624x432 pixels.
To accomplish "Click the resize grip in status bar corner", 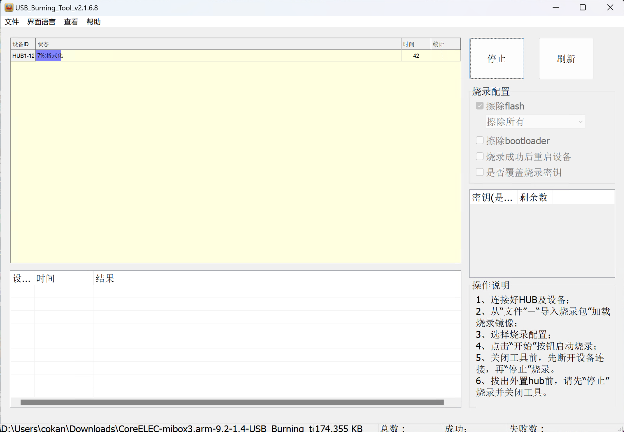I will tap(620, 429).
